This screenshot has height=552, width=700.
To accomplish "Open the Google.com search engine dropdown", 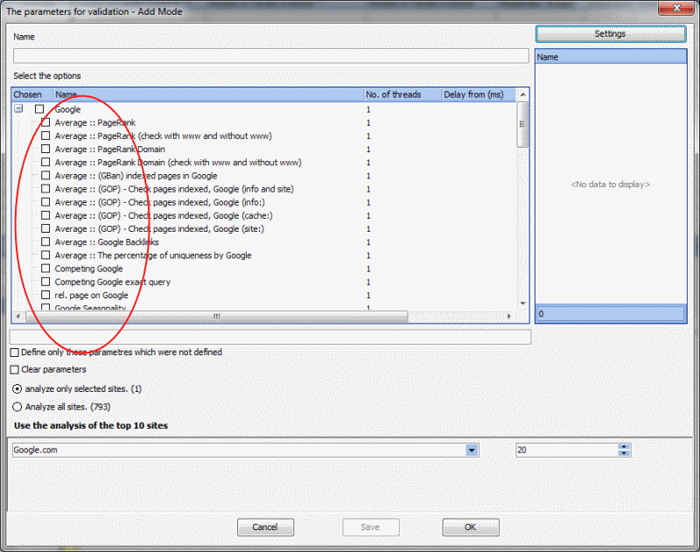I will pos(472,450).
